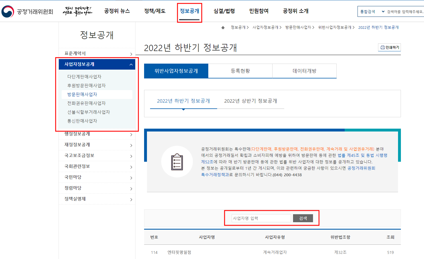This screenshot has height=259, width=424.
Task: Open the 민원참여 menu
Action: point(259,11)
